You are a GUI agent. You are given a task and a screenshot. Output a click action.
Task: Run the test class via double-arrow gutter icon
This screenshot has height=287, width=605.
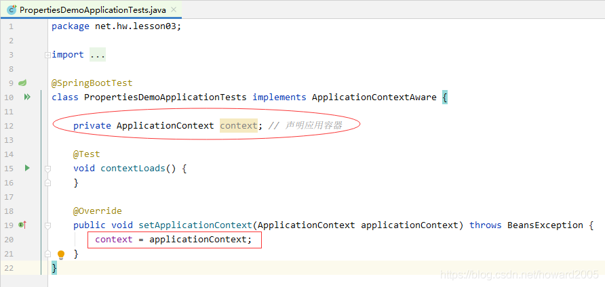pos(27,97)
